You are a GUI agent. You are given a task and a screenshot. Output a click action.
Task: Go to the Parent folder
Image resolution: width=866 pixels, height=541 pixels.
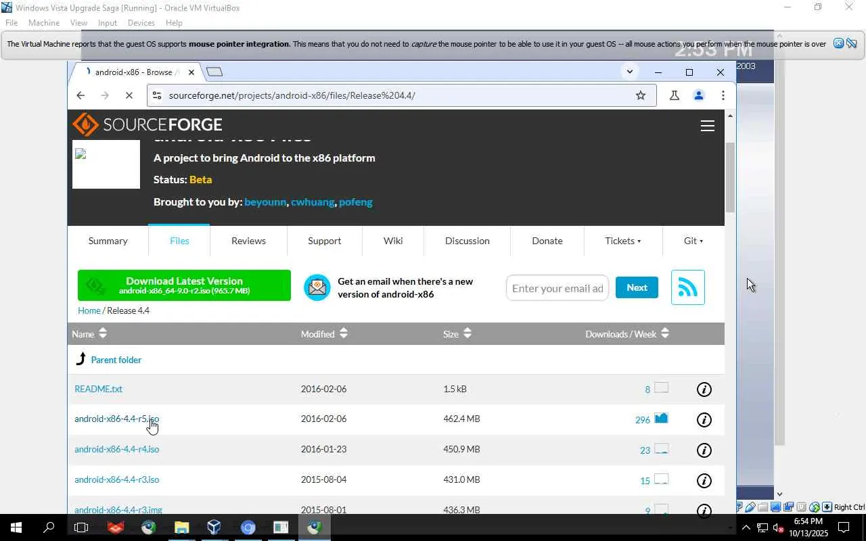coord(116,360)
